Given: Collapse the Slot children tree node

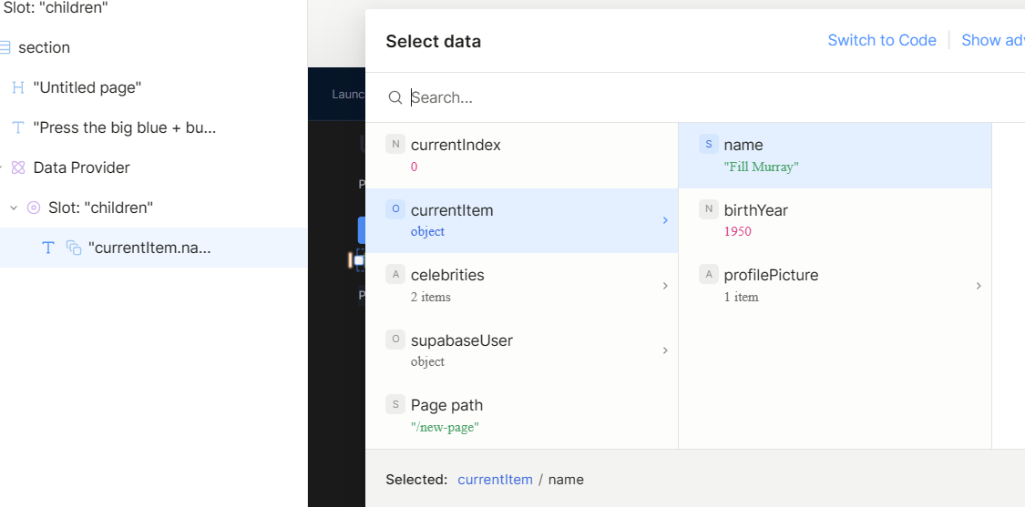Looking at the screenshot, I should [14, 208].
